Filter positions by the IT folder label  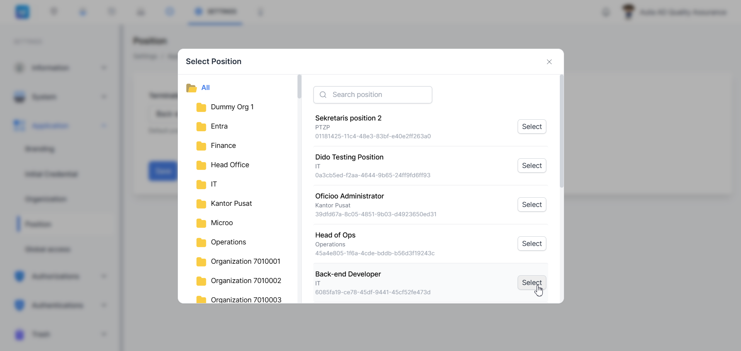pos(214,184)
